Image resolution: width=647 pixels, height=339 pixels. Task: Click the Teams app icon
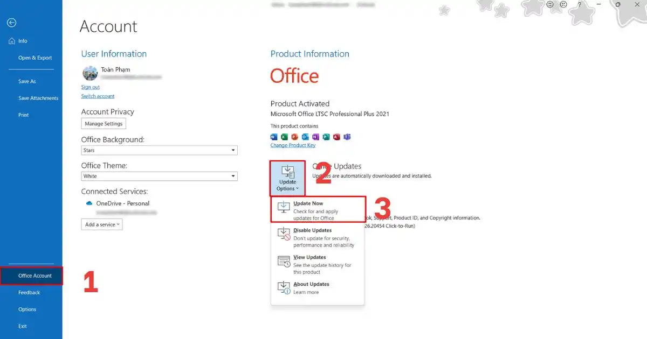point(347,137)
